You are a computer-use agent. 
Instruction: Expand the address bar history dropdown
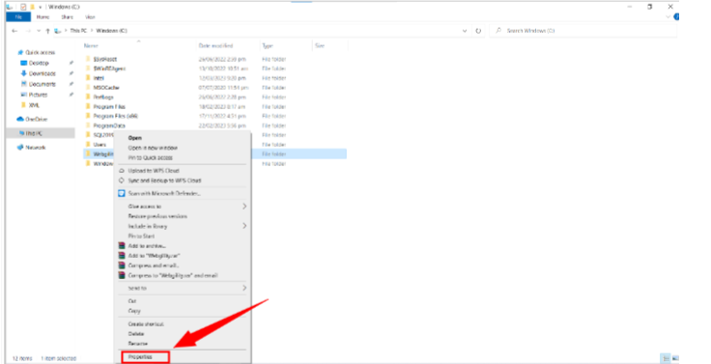[x=465, y=31]
